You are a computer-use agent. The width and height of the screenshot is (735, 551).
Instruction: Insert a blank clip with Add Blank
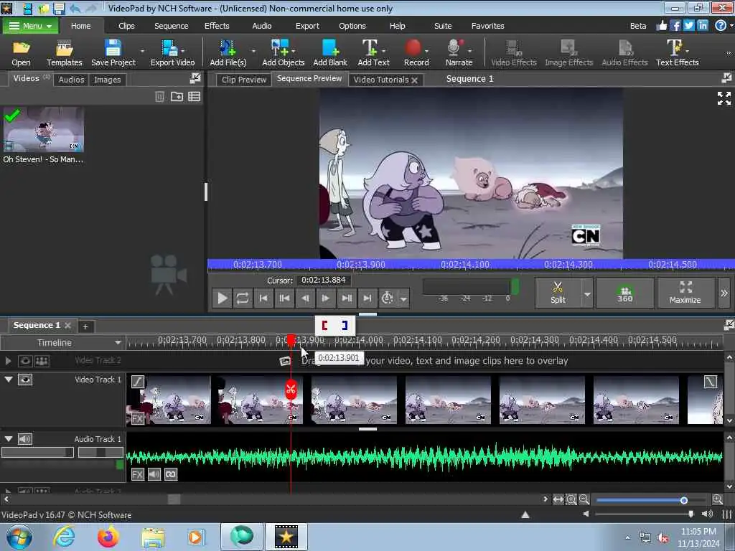tap(330, 53)
